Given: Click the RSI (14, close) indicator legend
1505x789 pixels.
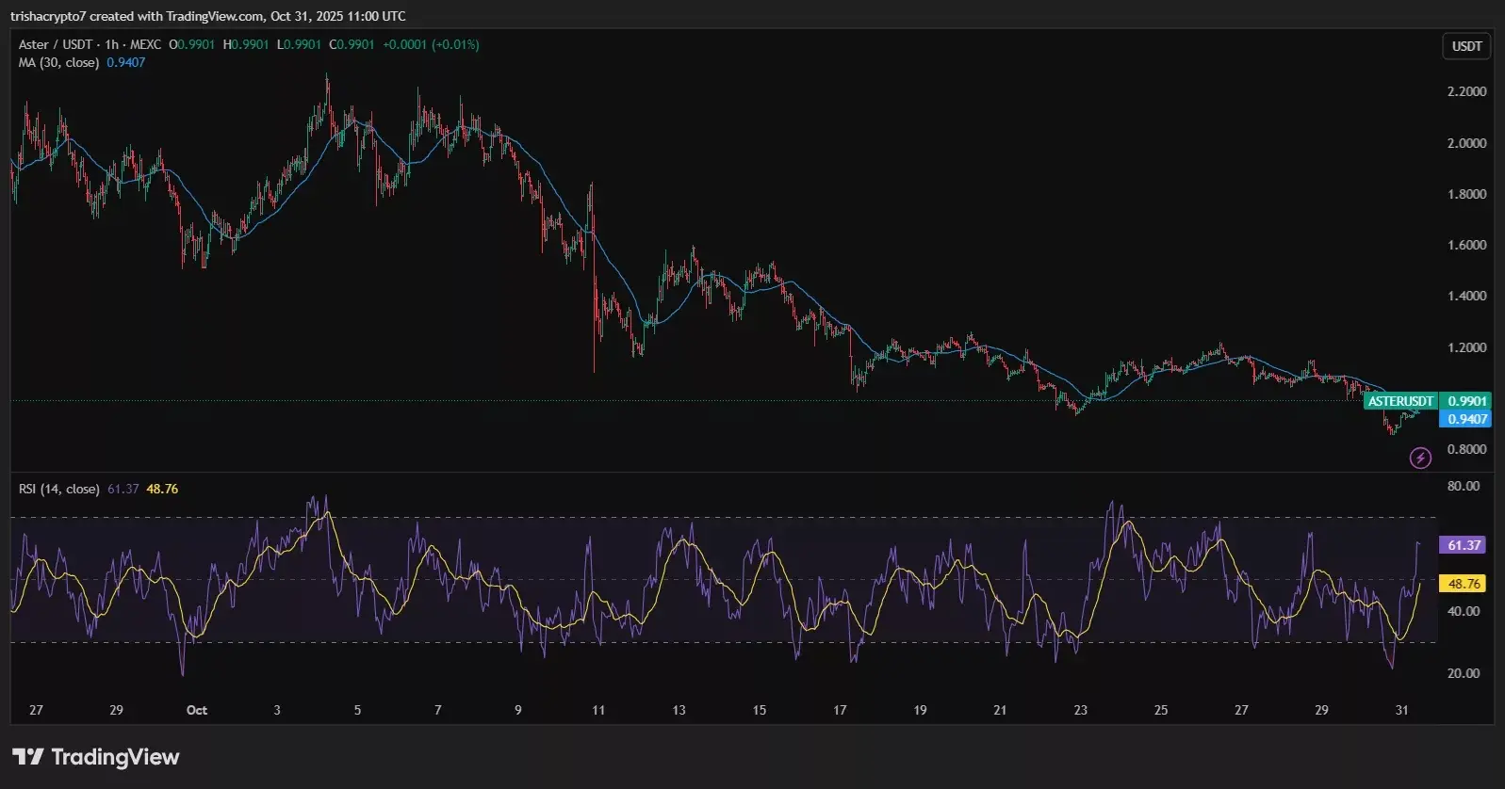Looking at the screenshot, I should click(58, 489).
